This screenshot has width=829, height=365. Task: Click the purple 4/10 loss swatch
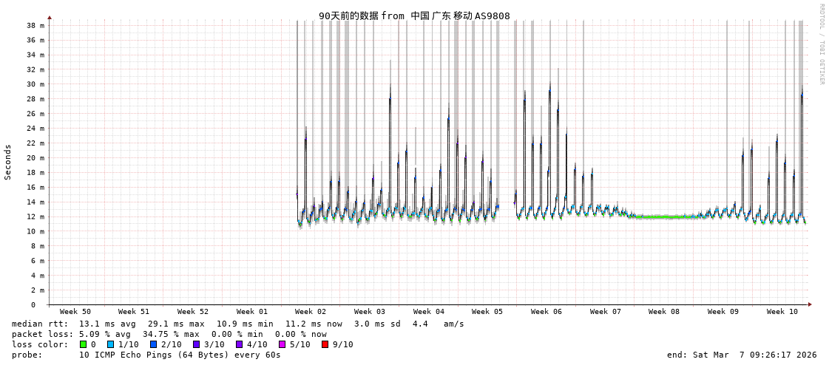(240, 344)
